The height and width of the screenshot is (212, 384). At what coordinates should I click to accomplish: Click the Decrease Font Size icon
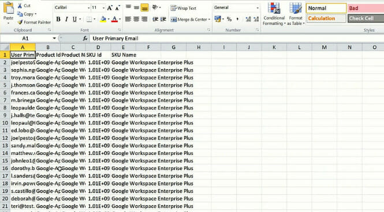pyautogui.click(x=118, y=8)
